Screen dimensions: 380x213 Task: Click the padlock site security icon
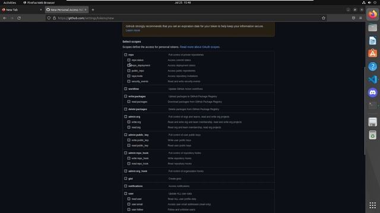(x=54, y=18)
